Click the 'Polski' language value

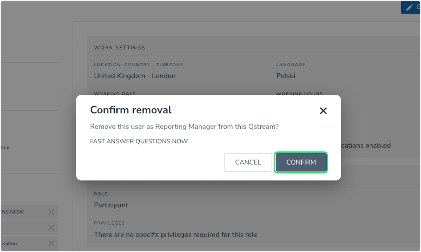click(286, 76)
